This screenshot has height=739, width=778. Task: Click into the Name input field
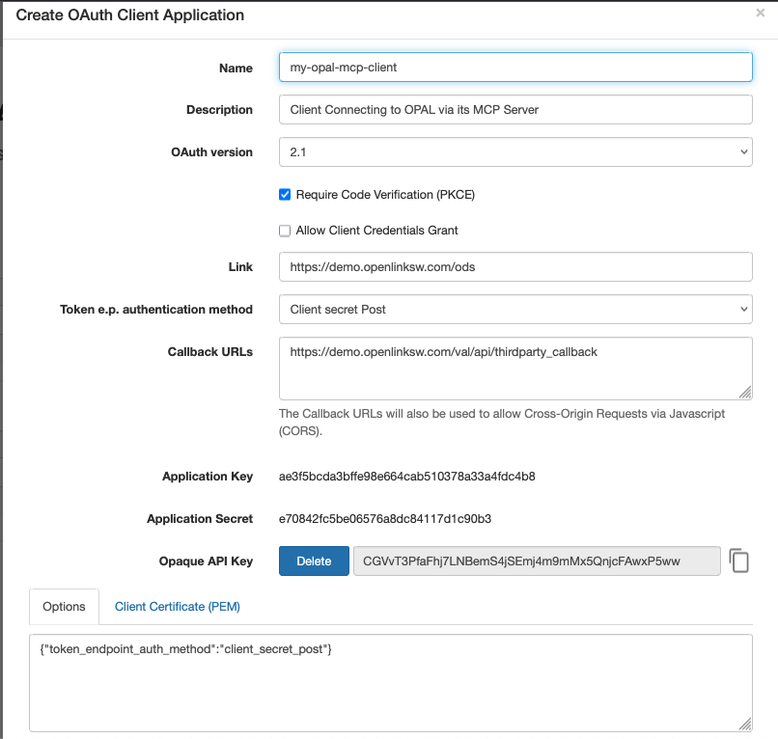[x=515, y=67]
